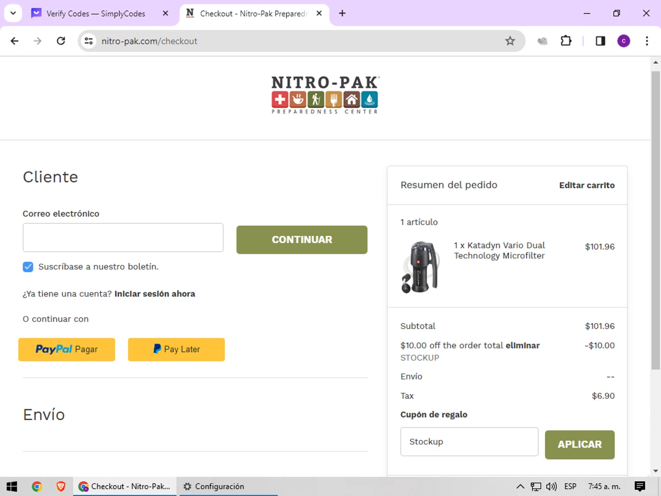Viewport: 661px width, 496px height.
Task: Click the STOCKUP coupon code text
Action: point(420,358)
